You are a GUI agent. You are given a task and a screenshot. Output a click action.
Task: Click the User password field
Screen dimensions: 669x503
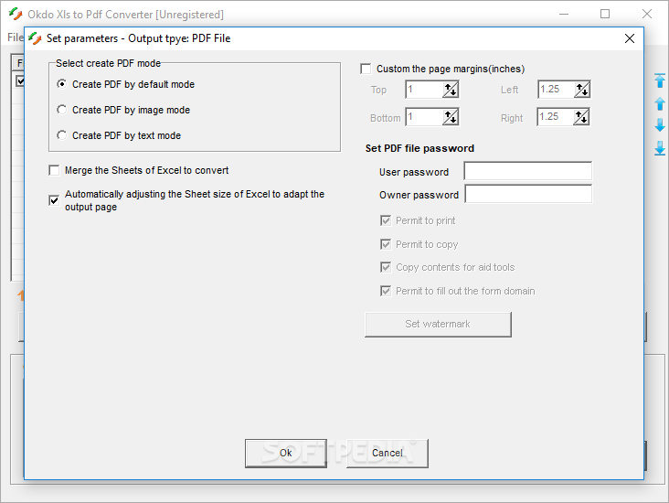tap(528, 171)
